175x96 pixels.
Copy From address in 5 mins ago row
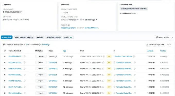[103, 69]
